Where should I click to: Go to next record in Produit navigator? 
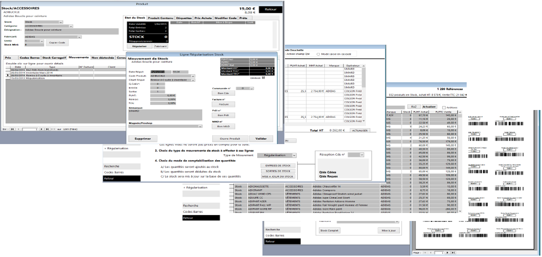click(x=41, y=129)
